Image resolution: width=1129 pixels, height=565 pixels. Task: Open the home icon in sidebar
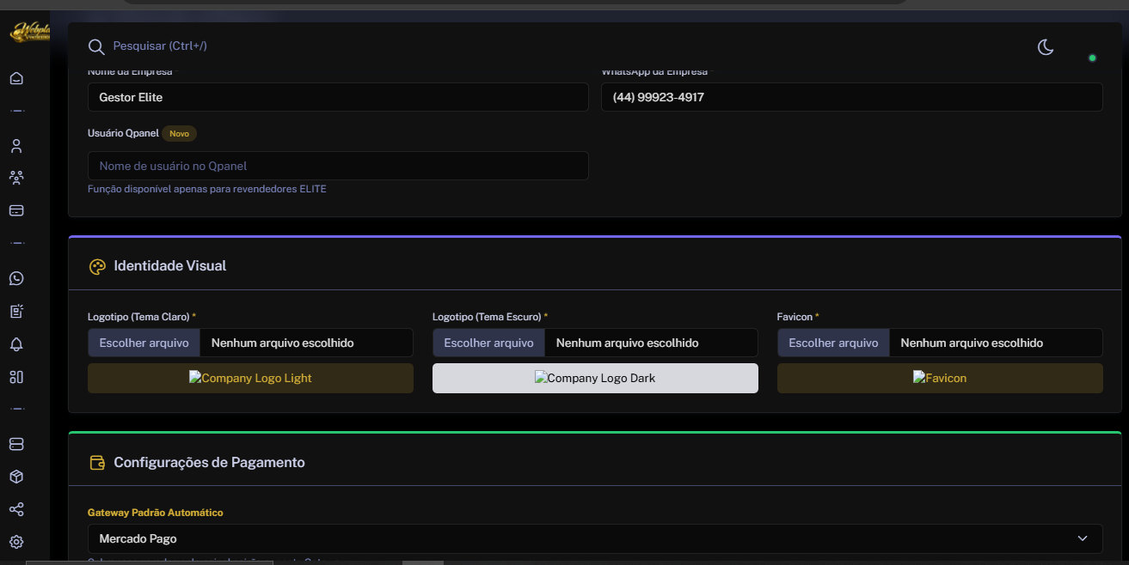point(16,78)
